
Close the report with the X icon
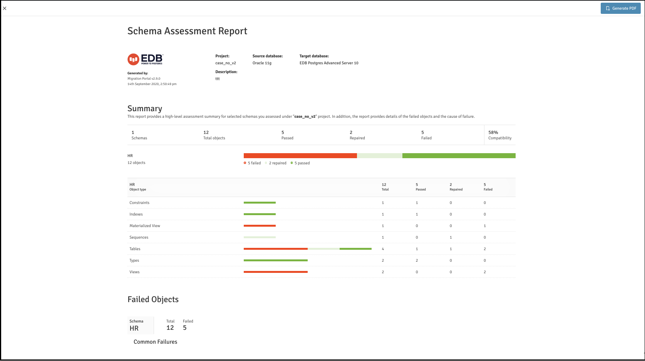pos(5,8)
